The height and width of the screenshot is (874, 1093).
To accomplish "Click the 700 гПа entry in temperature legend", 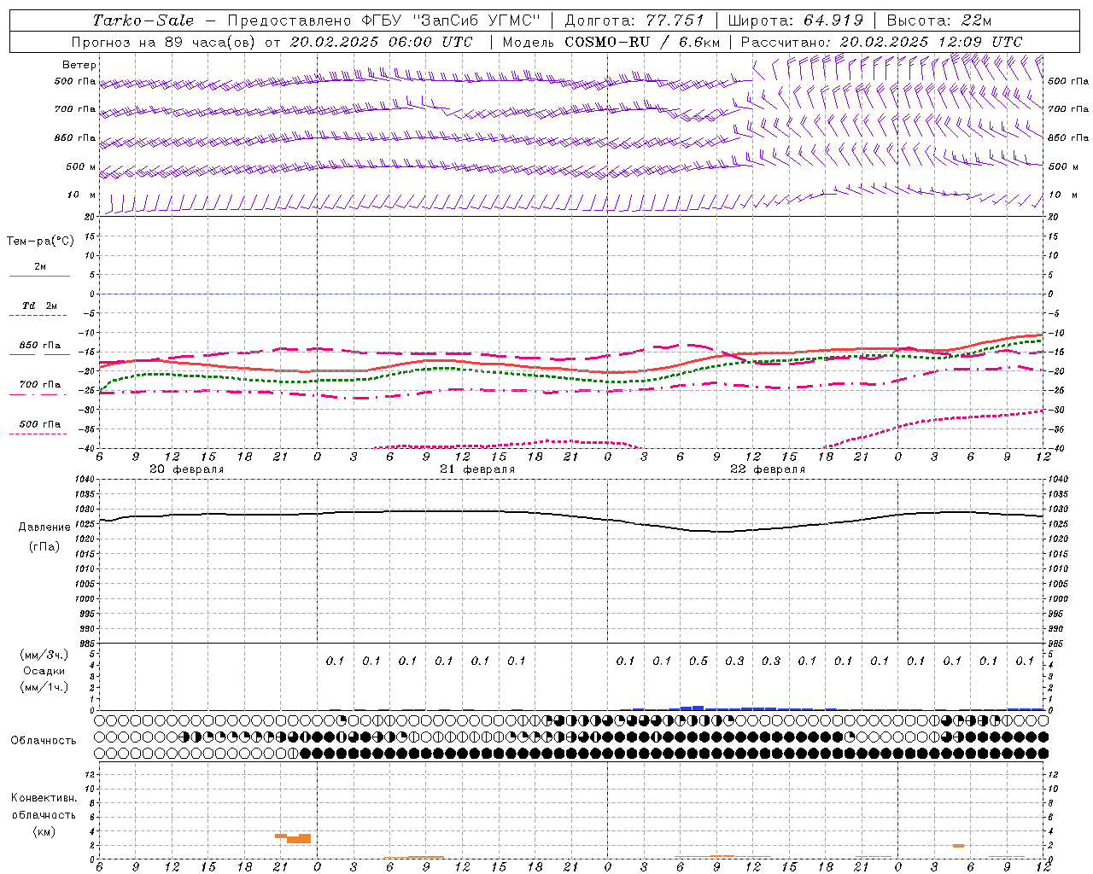I will click(x=39, y=384).
